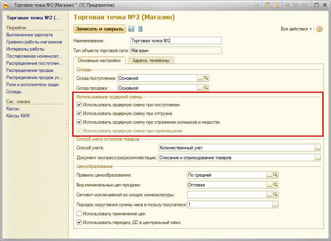Enable Использовать применение цен checkbox

[79, 214]
